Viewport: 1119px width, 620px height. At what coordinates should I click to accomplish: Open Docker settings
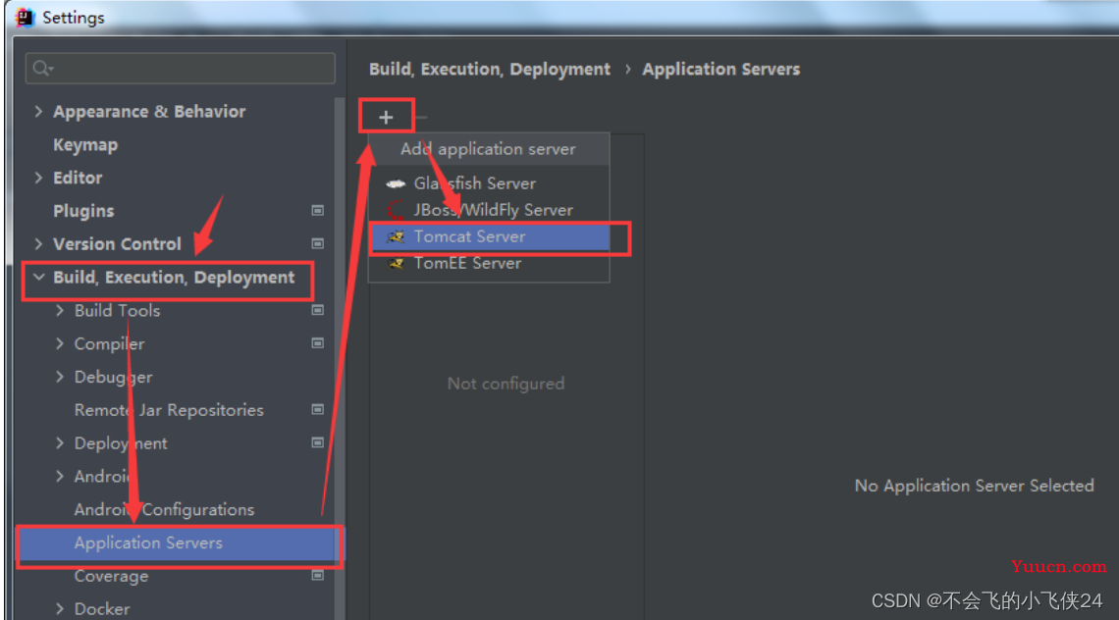(x=102, y=608)
